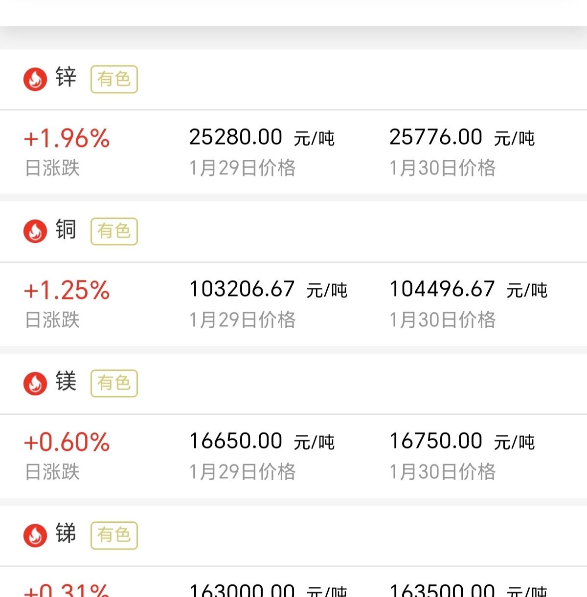Viewport: 587px width, 597px height.
Task: Open the 铜 commodity title
Action: tap(66, 230)
